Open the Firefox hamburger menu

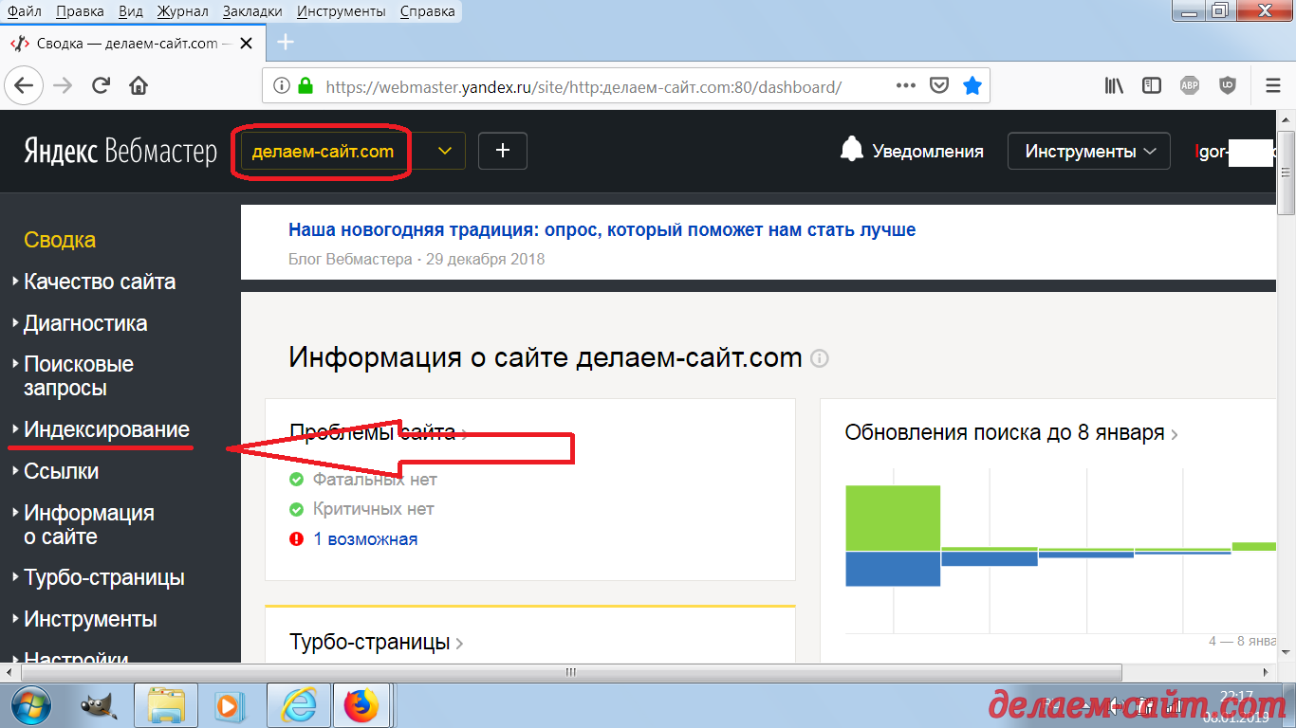click(1273, 86)
